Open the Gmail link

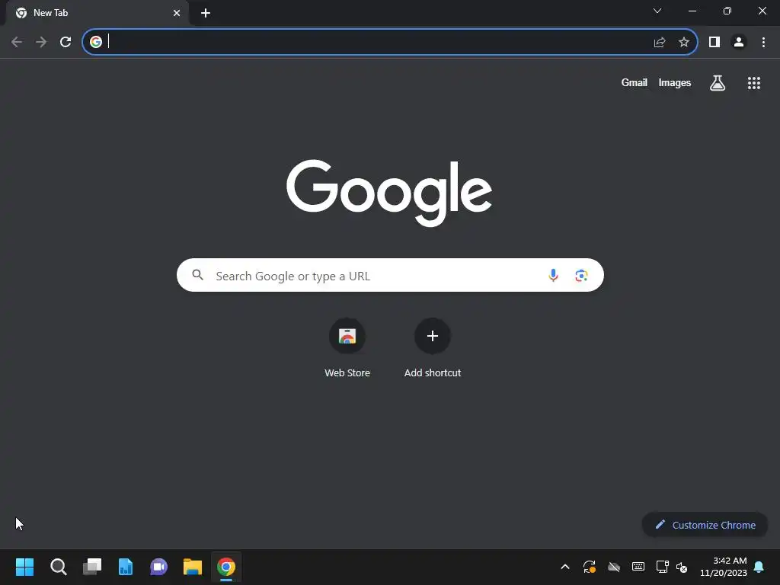point(635,82)
